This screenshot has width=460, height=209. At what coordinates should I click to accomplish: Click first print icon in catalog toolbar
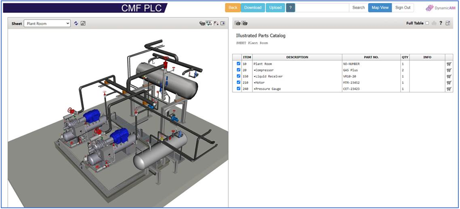(x=237, y=23)
